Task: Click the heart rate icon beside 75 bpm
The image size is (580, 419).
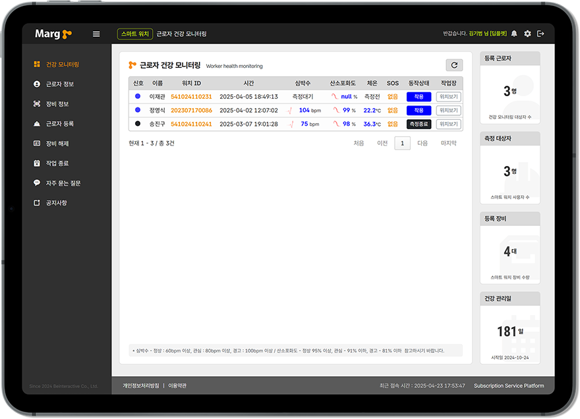Action: click(291, 125)
